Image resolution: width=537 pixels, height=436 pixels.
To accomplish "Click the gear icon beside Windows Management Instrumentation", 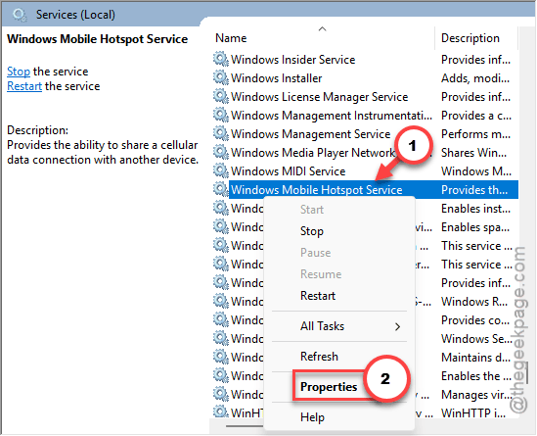I will click(x=220, y=116).
